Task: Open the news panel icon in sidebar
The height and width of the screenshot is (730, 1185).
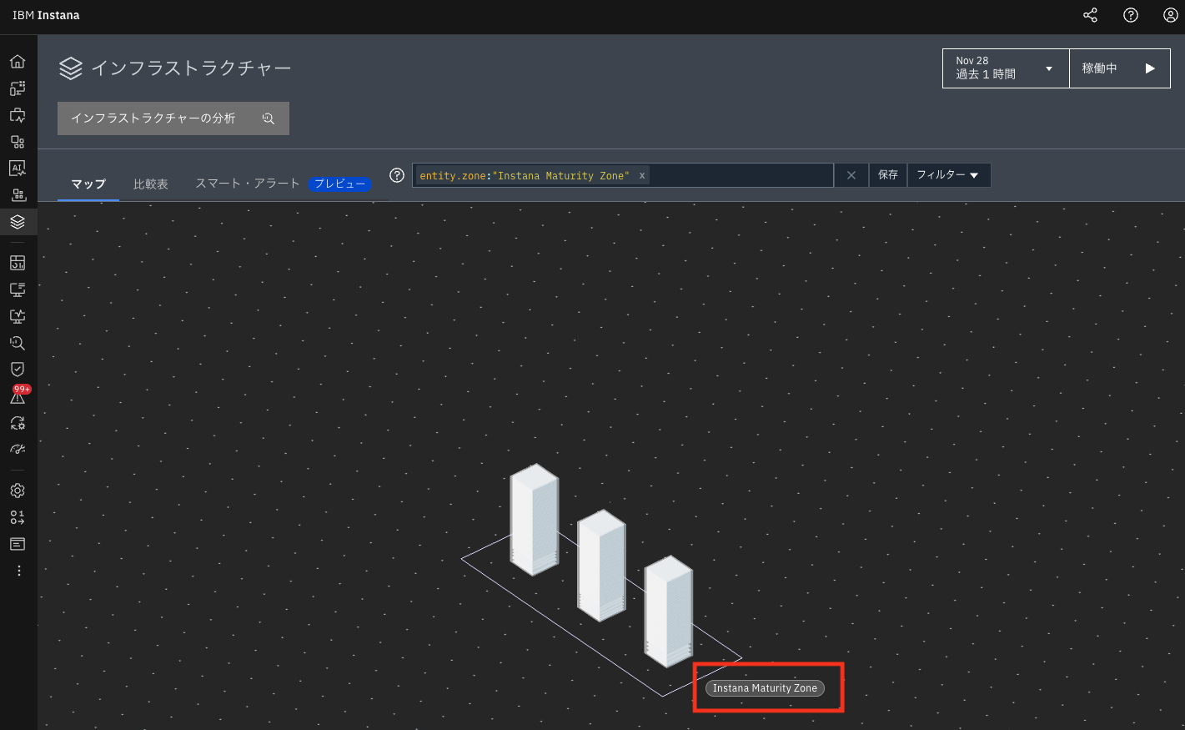Action: (18, 544)
